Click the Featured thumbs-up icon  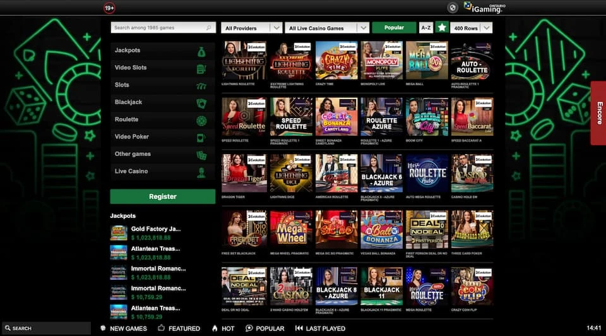click(162, 328)
